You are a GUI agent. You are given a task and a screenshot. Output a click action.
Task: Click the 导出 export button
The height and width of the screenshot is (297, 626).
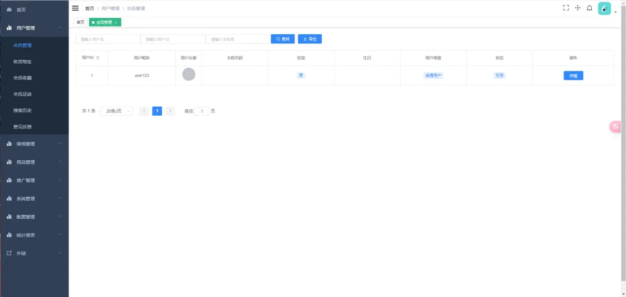click(310, 39)
